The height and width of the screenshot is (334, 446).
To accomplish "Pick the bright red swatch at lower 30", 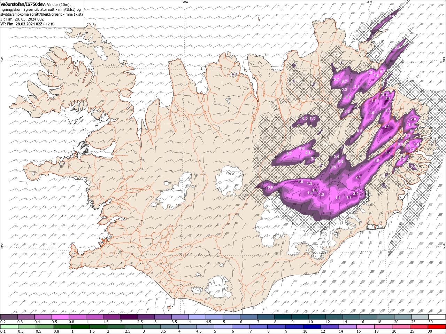I will (x=437, y=327).
